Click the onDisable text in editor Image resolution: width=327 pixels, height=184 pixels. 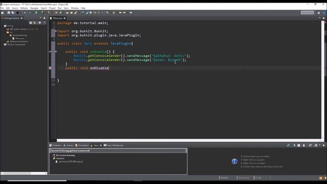point(99,68)
